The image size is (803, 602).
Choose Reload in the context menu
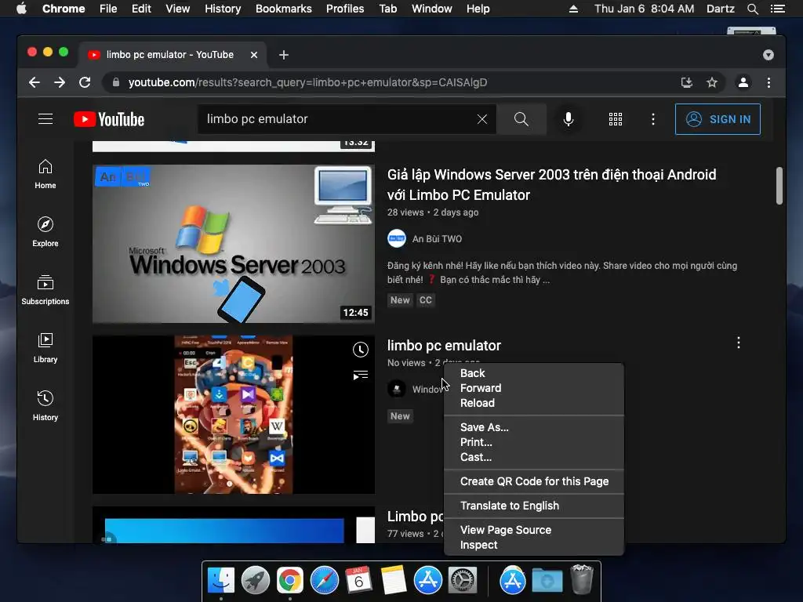click(x=534, y=403)
